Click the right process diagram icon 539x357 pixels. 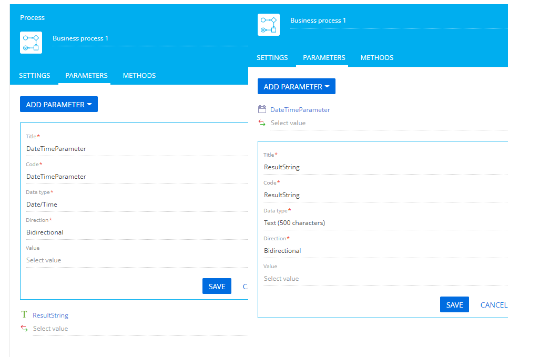coord(269,25)
